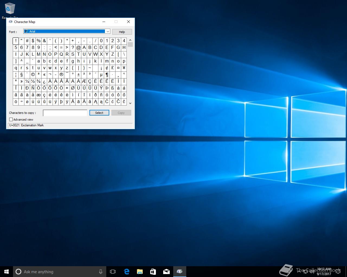Viewport: 347px width, 277px height.
Task: Select the @ character in the grid
Action: (78, 48)
